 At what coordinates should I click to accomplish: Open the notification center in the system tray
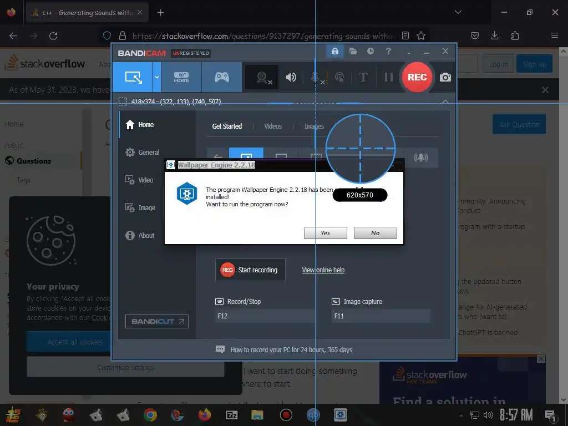pos(550,415)
